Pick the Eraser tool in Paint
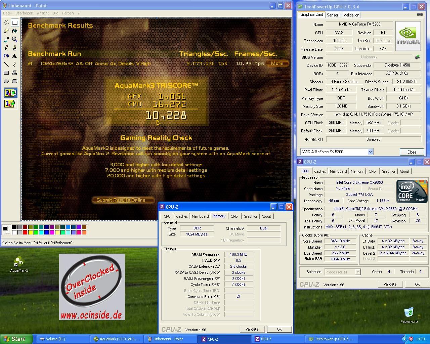The image size is (430, 344). [x=6, y=31]
